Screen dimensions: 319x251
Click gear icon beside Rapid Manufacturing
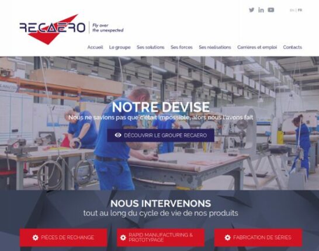123,238
